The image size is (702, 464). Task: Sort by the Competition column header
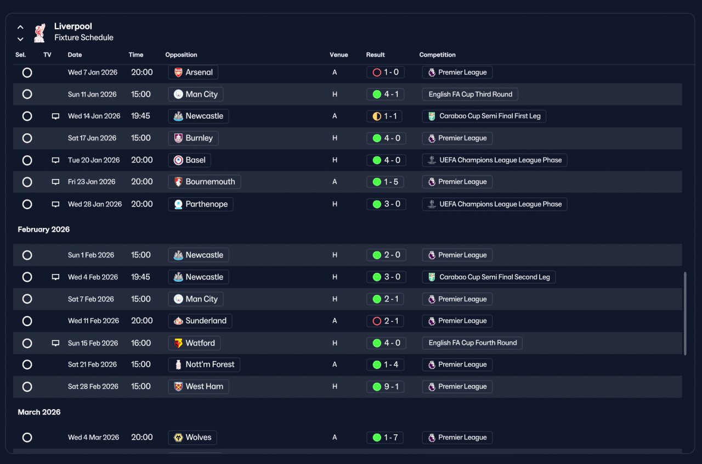[437, 55]
